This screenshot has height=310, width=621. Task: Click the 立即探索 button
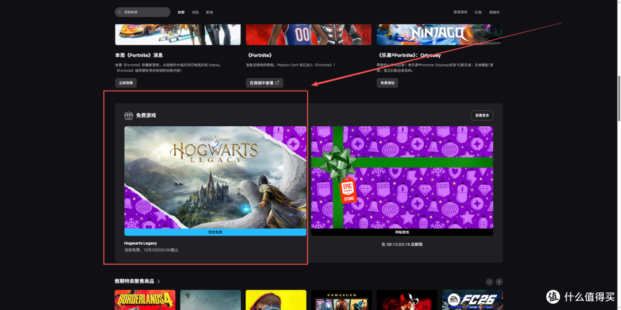[x=126, y=83]
